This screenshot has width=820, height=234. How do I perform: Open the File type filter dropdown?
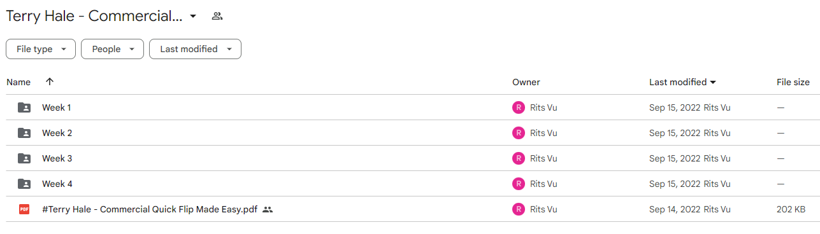[x=41, y=49]
